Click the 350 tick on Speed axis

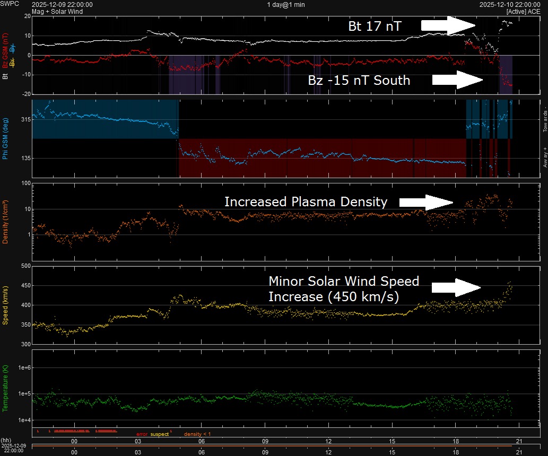coord(26,325)
